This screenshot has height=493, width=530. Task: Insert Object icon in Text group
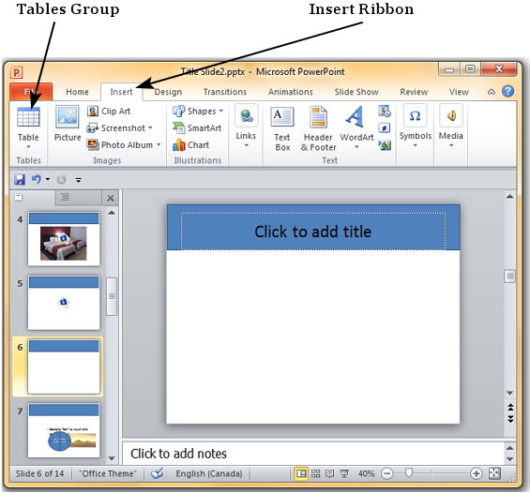tap(385, 145)
